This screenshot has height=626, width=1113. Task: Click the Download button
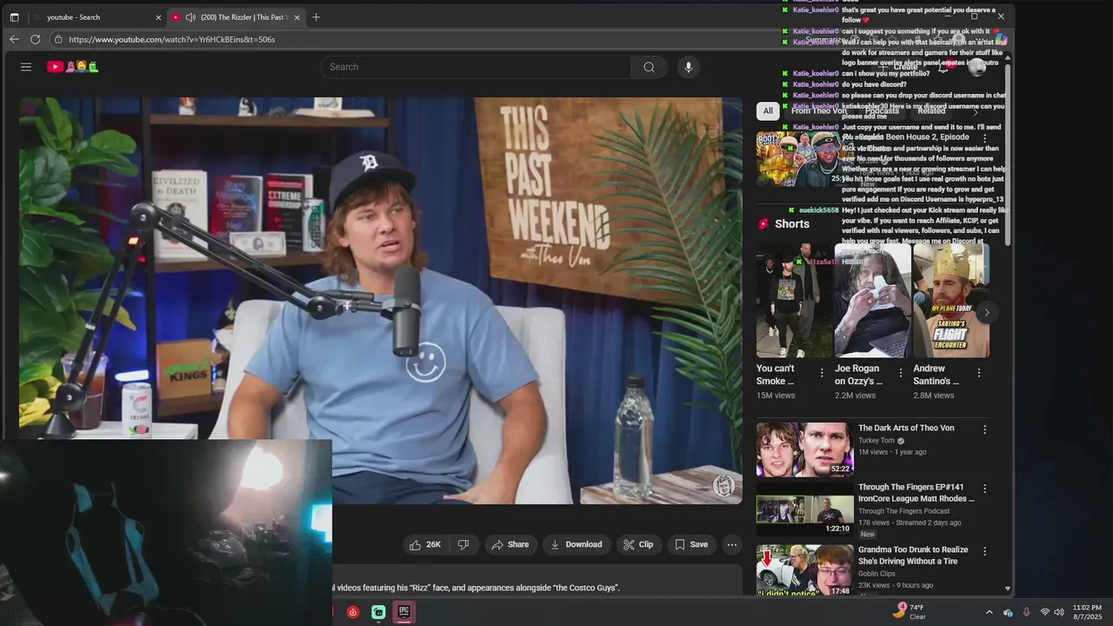click(576, 544)
